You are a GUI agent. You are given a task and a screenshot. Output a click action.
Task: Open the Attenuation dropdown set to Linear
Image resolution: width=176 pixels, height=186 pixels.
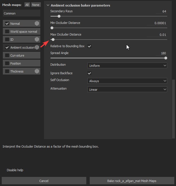tap(127, 89)
